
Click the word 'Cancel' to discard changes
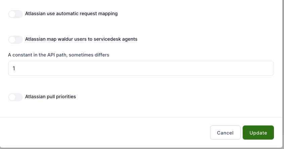(x=225, y=133)
